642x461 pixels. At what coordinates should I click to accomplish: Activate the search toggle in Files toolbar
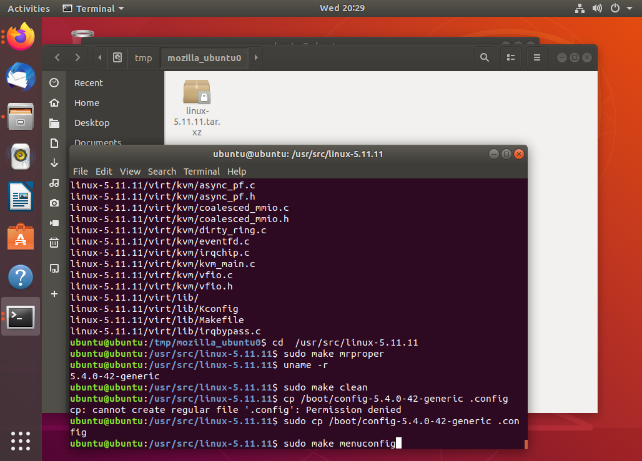click(484, 57)
